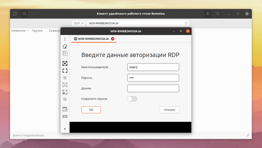Select the fit-to-window scaling icon

tap(65, 63)
